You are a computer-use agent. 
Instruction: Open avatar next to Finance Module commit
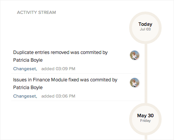(135, 83)
